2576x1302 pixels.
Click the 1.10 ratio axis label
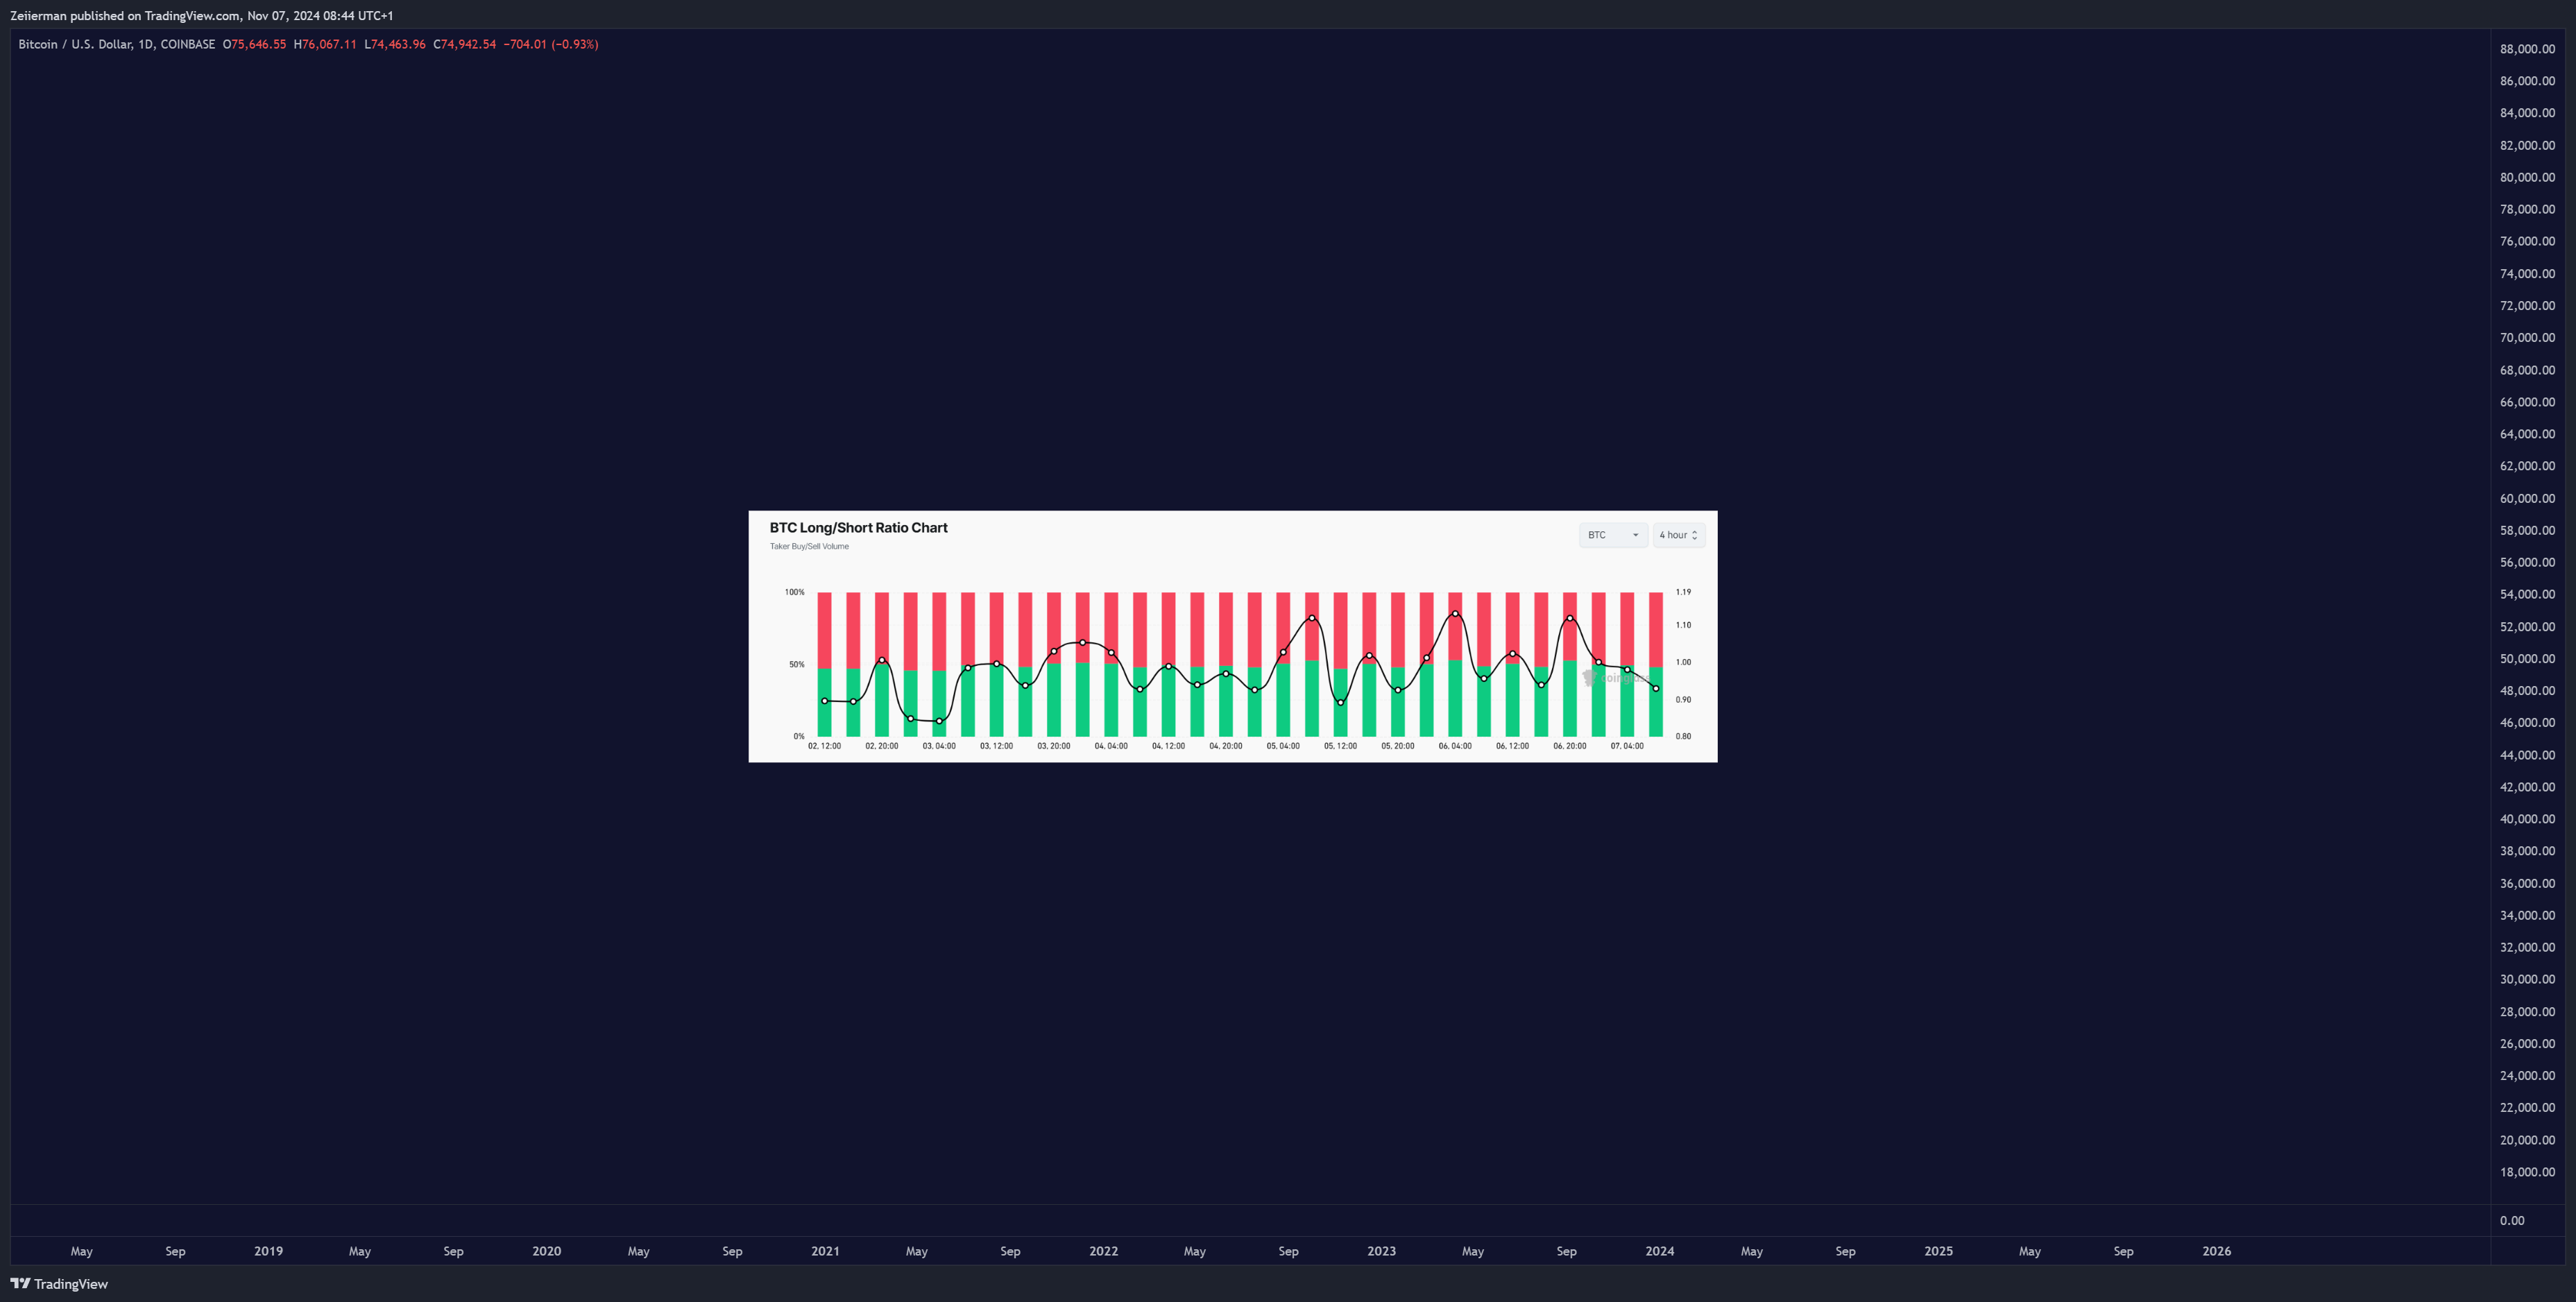click(x=1683, y=625)
